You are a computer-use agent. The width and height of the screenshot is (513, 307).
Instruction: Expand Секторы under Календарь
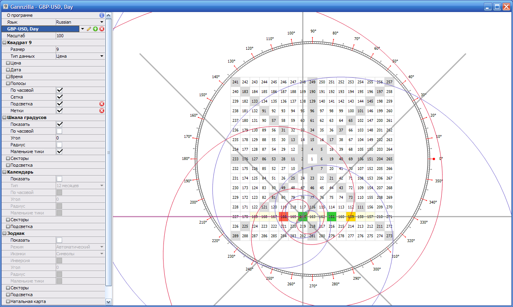8,220
